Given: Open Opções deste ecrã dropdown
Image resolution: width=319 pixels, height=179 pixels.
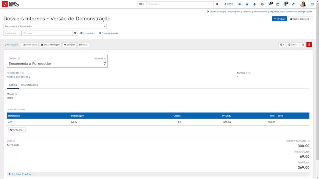Looking at the screenshot, I should tap(300, 19).
